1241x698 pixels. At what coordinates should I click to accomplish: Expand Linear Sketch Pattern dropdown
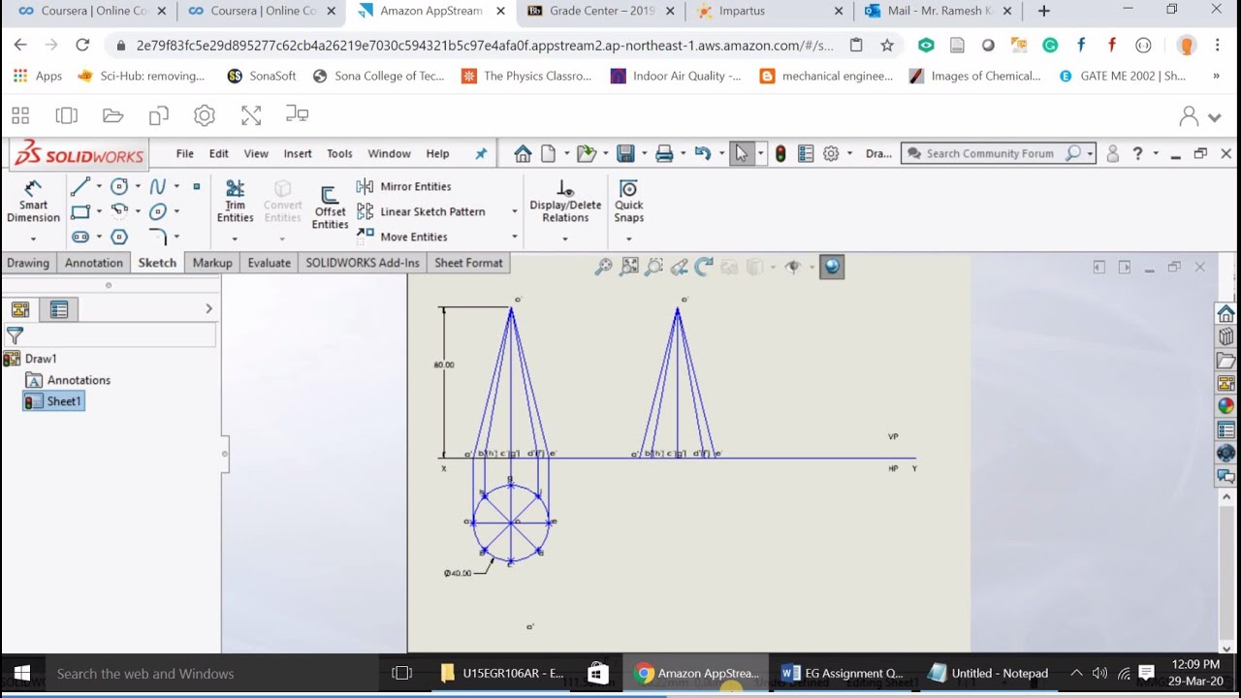(514, 211)
